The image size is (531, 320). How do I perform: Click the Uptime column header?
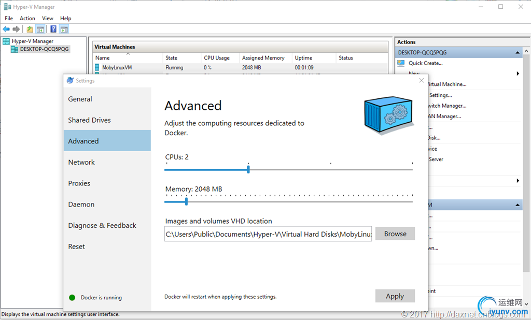pos(314,58)
